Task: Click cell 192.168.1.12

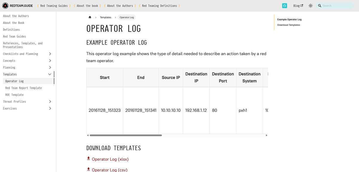Action: (x=196, y=110)
